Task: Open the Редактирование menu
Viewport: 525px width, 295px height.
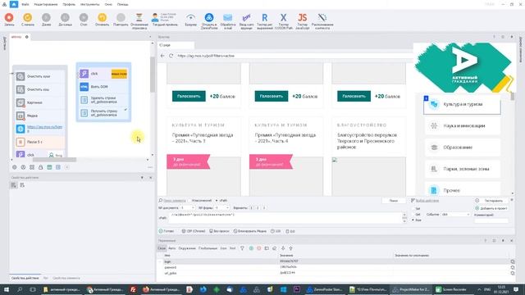Action: (46, 4)
